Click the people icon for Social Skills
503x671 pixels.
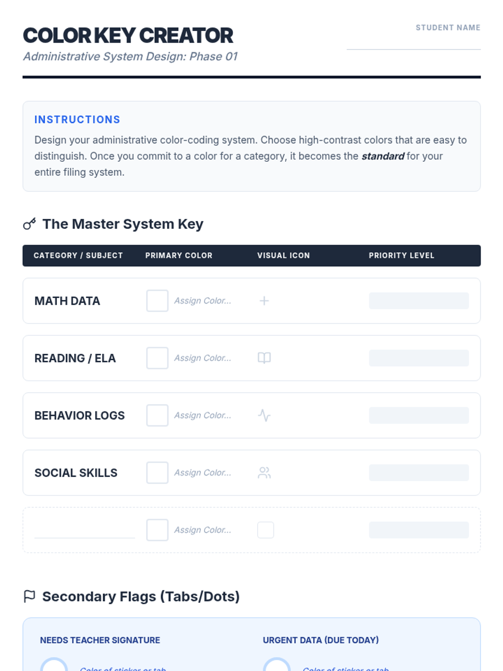tap(264, 473)
